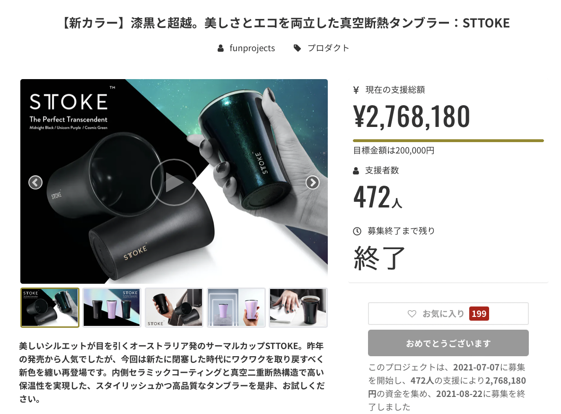
Task: Play the STTOKE product video
Action: pyautogui.click(x=174, y=182)
